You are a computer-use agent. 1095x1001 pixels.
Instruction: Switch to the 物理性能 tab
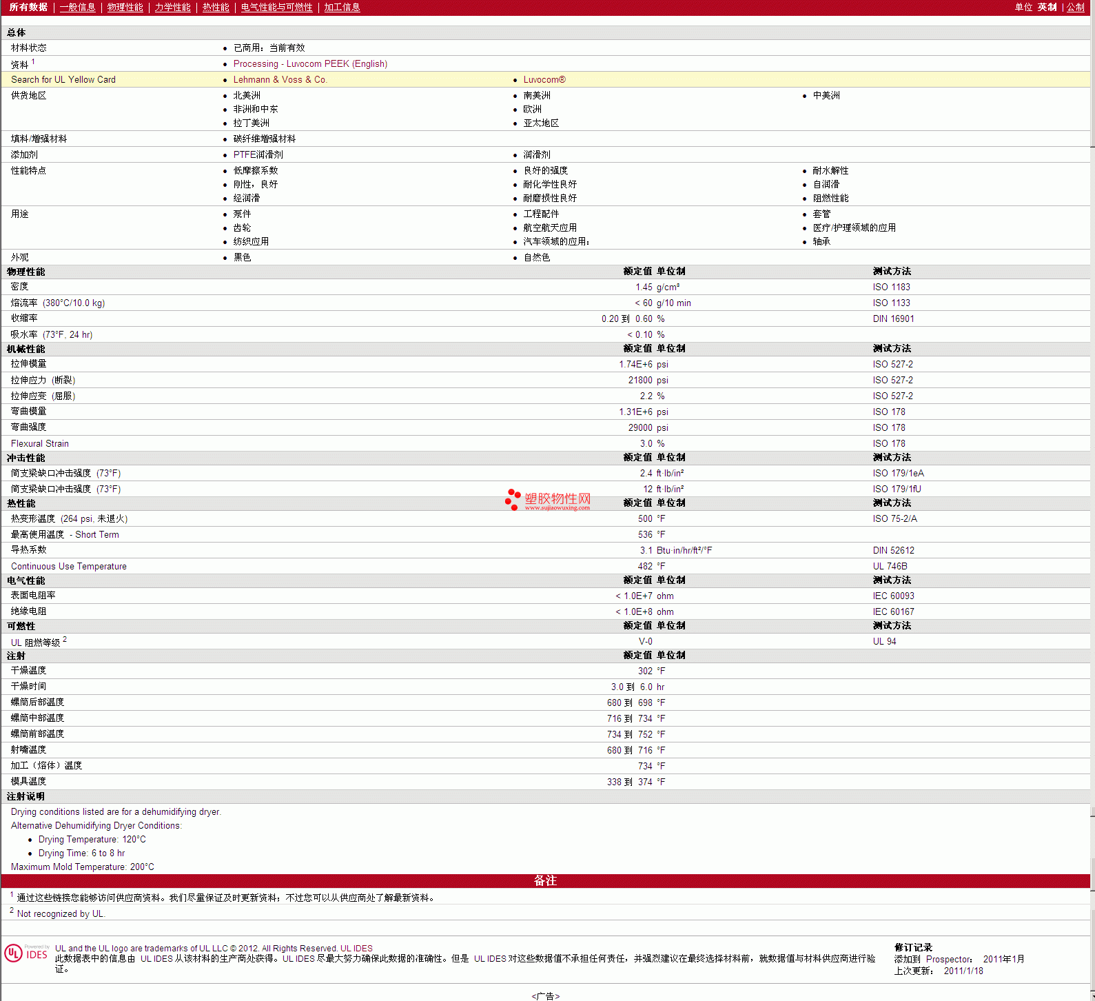[x=125, y=8]
